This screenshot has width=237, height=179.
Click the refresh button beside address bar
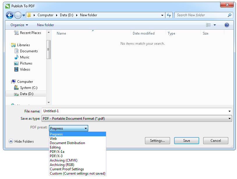pyautogui.click(x=169, y=15)
